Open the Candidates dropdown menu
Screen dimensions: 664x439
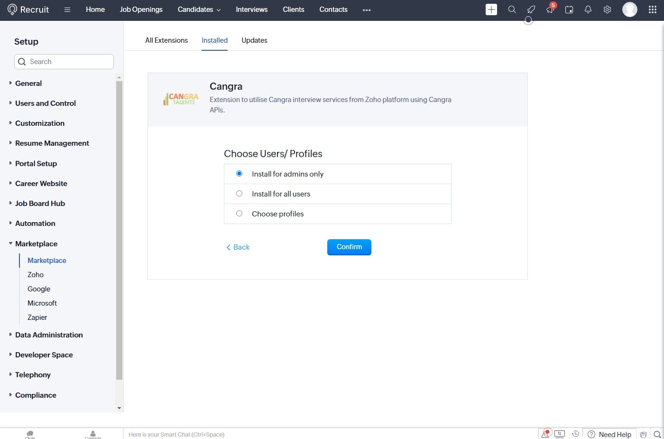tap(199, 9)
